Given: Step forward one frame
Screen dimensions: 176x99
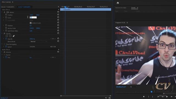Looking at the screenshot, I should pyautogui.click(x=172, y=97).
